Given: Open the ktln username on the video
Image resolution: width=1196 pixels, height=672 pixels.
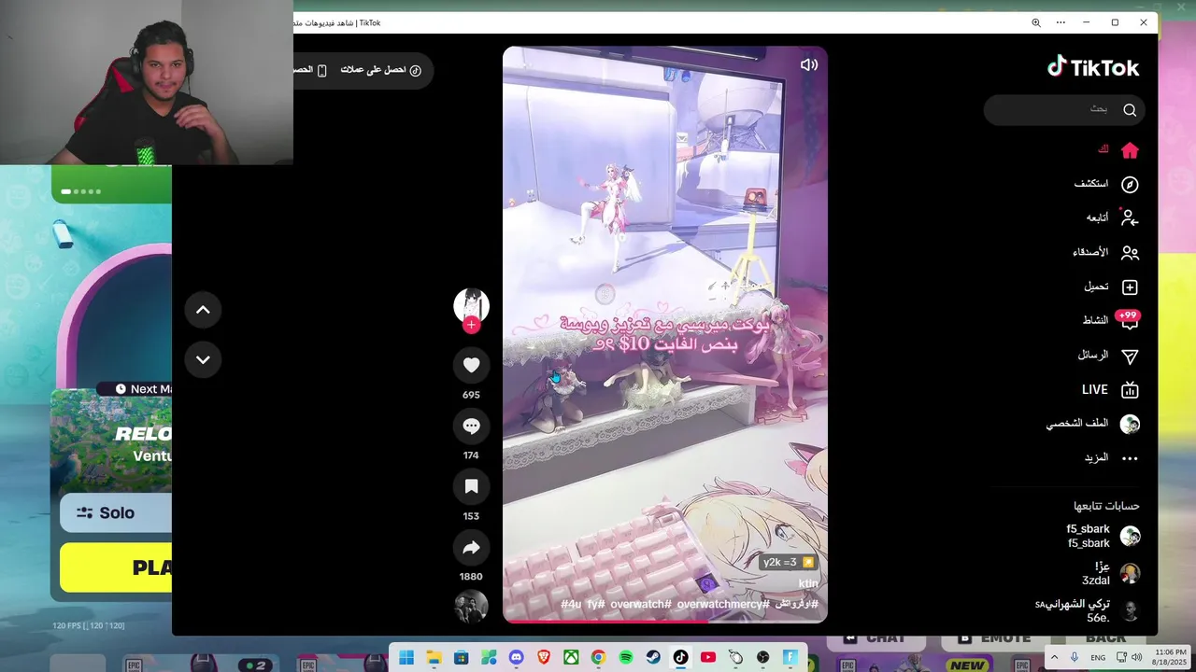Looking at the screenshot, I should (808, 583).
